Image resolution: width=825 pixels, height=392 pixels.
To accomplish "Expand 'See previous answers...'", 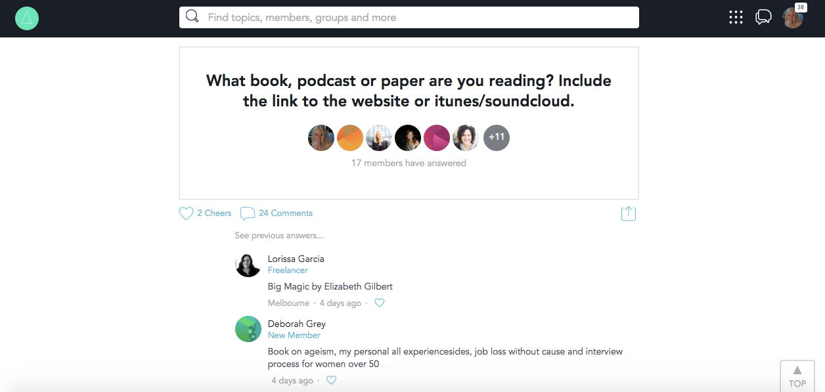I will [279, 235].
